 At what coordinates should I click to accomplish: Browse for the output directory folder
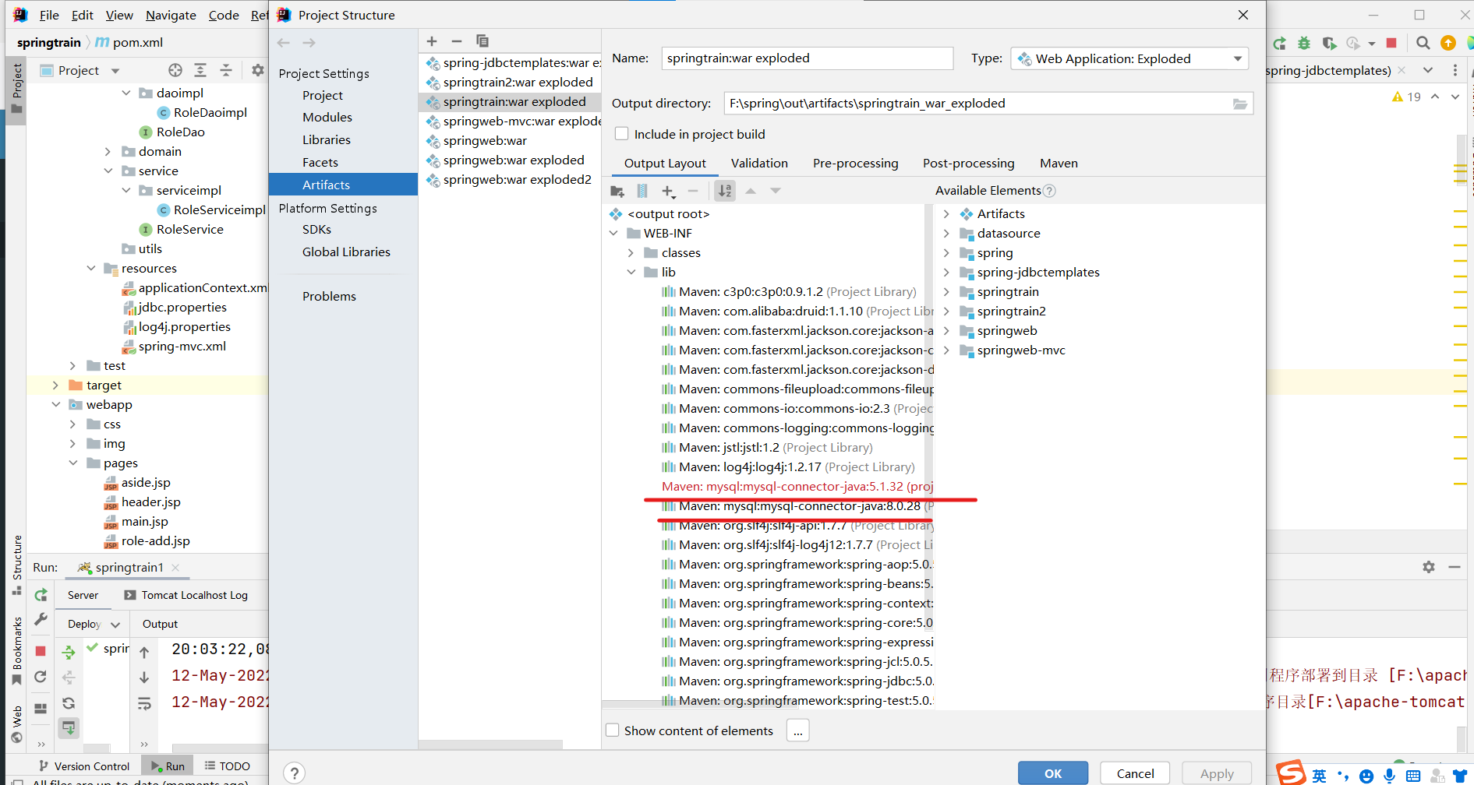coord(1240,104)
